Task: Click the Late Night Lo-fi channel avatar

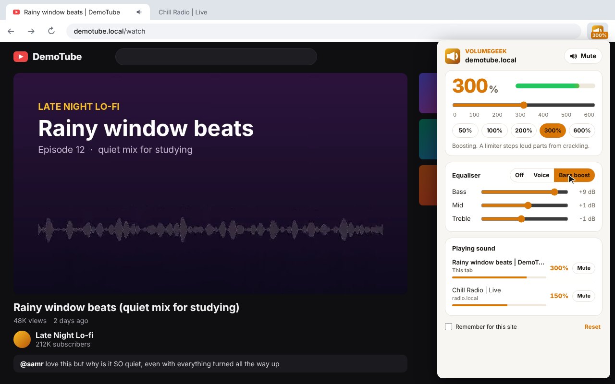Action: pos(22,339)
